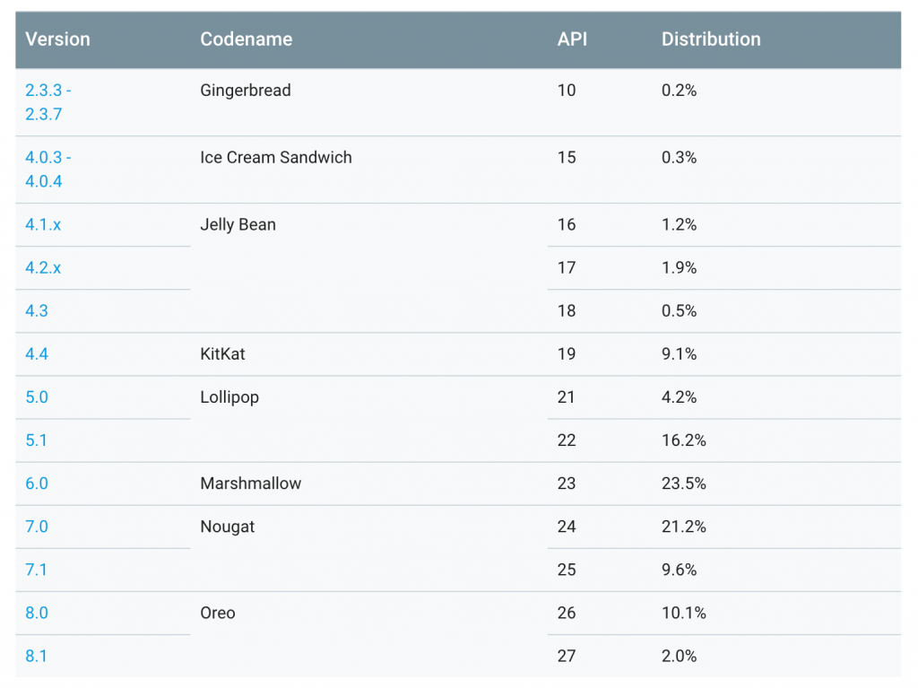
Task: Select the Gingerbread codename cell
Action: click(246, 91)
